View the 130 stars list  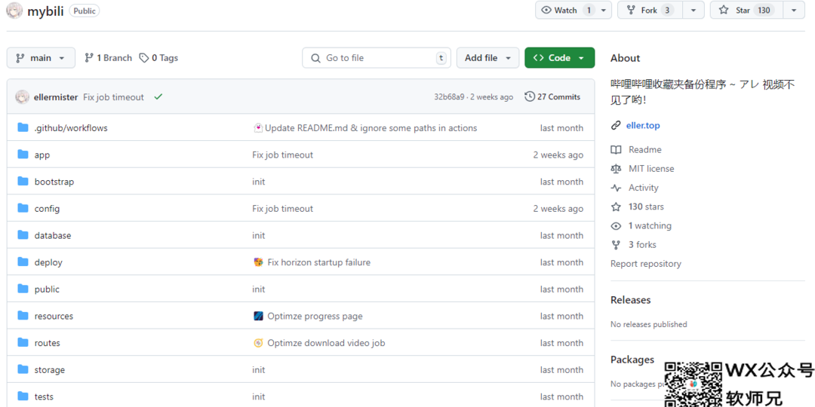point(646,207)
